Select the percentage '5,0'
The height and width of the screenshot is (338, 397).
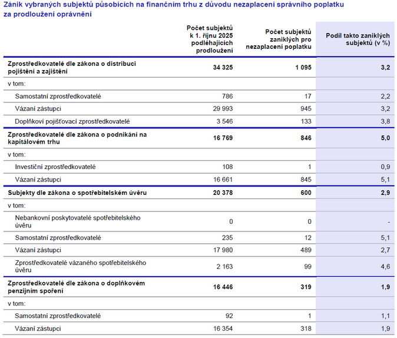385,138
